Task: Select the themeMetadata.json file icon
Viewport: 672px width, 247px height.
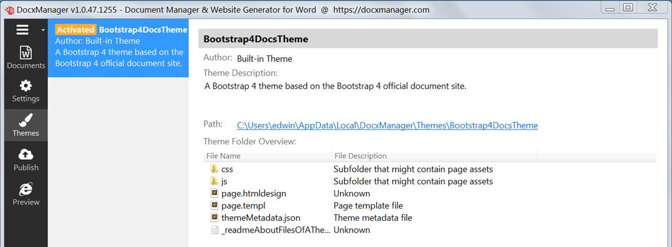Action: 215,218
